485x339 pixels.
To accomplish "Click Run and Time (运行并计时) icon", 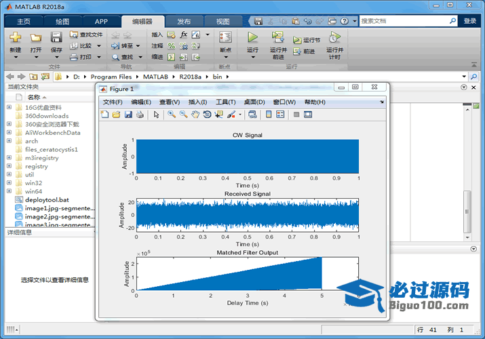I will 334,37.
